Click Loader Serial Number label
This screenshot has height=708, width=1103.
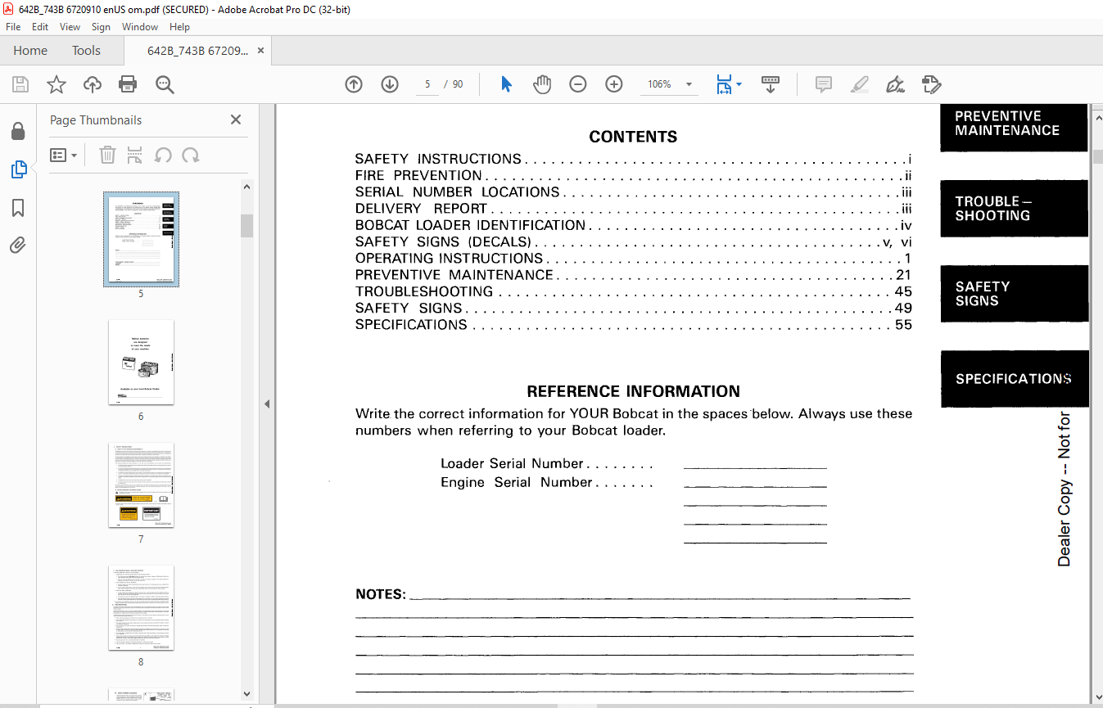click(x=512, y=463)
